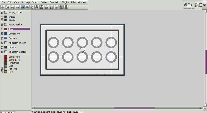Select the LINE drawing tool
The image size is (207, 113).
(7, 7)
